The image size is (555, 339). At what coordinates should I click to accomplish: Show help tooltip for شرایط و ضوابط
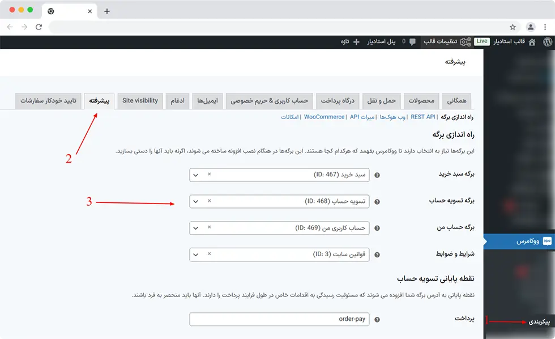pyautogui.click(x=377, y=255)
